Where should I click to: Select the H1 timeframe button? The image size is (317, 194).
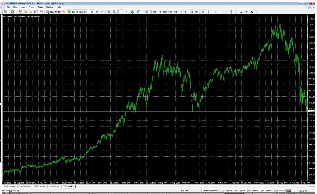tap(175, 12)
